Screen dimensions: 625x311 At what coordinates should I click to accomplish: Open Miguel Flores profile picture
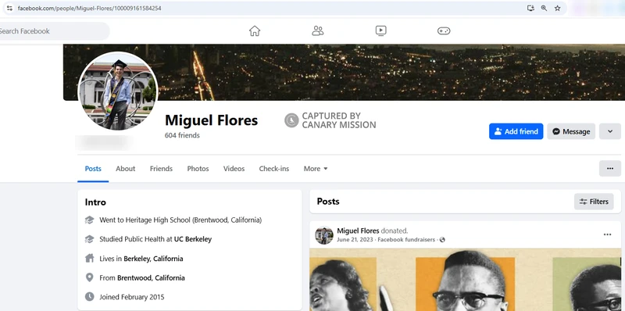tap(118, 91)
